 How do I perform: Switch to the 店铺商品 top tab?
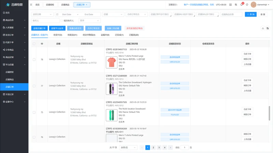click(x=65, y=5)
